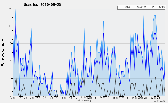This screenshot has height=103, width=168.
Task: Click the '3 h' x-axis label
Action: pos(32,97)
